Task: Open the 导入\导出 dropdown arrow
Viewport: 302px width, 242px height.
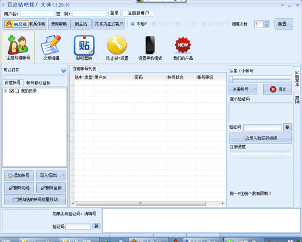Action: 63,175
